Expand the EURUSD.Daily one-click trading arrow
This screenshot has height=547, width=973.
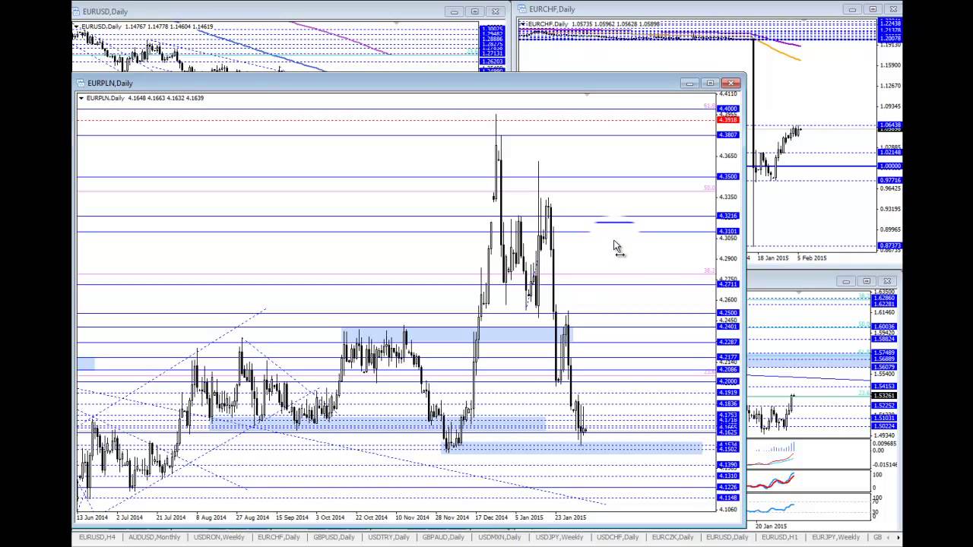76,27
